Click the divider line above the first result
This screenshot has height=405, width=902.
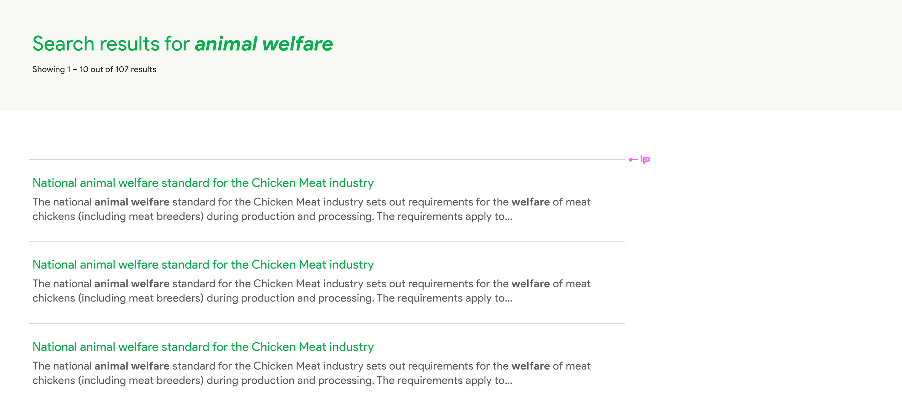(x=326, y=160)
